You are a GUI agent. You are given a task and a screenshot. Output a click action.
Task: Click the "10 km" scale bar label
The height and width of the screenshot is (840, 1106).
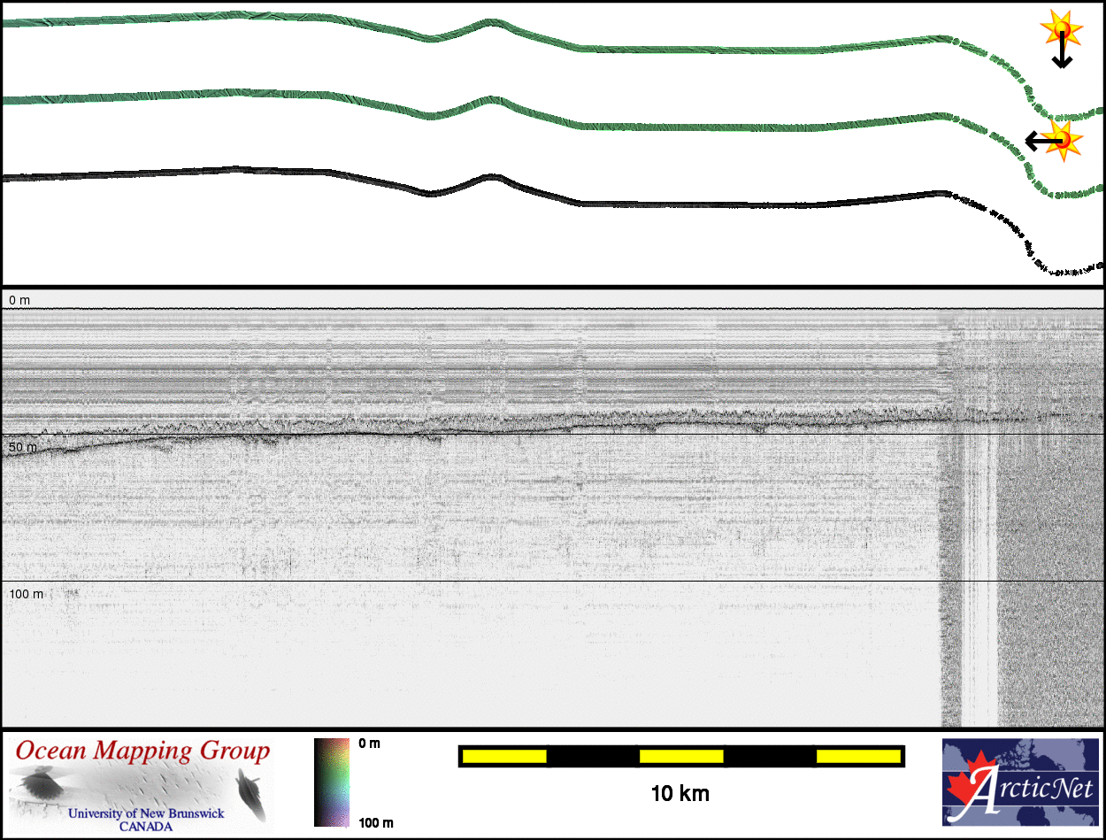pos(680,794)
